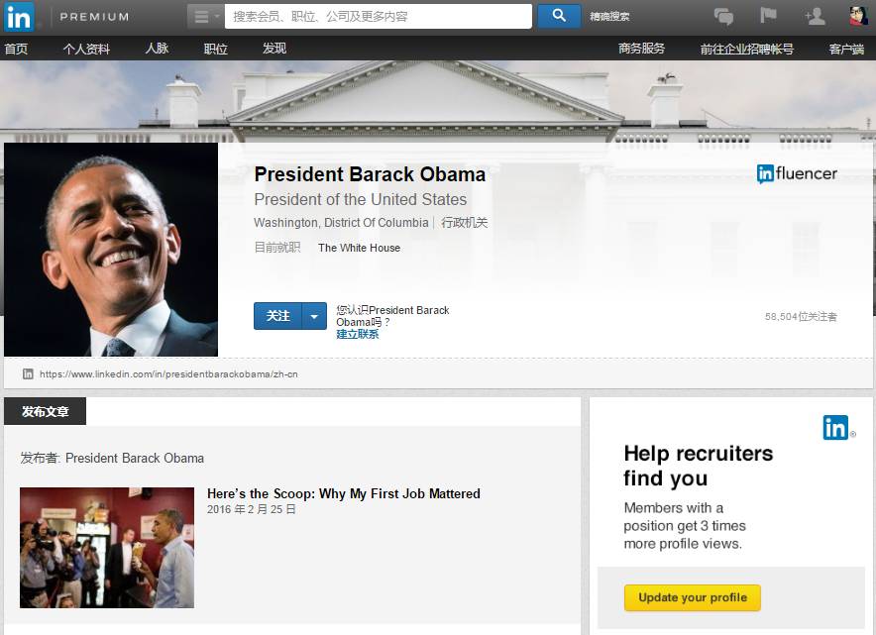This screenshot has height=635, width=876.
Task: Click the Update your profile button
Action: coord(693,597)
